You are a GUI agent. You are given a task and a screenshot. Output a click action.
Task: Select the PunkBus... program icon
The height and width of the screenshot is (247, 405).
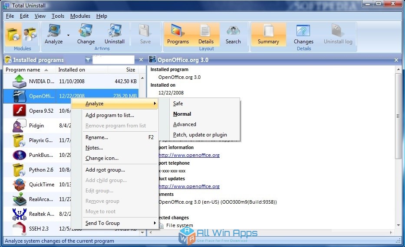[x=20, y=155]
